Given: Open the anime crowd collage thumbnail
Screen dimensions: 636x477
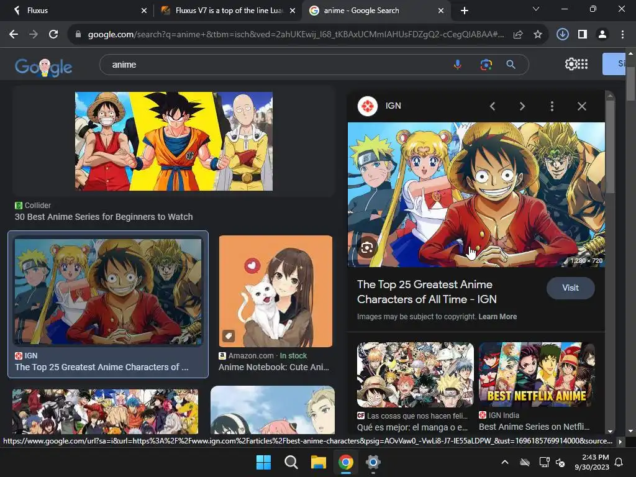Looking at the screenshot, I should (x=105, y=412).
